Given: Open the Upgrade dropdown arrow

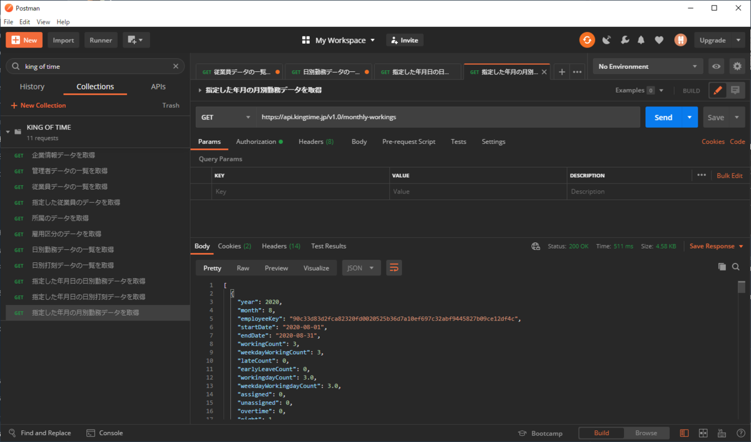Looking at the screenshot, I should tap(738, 40).
